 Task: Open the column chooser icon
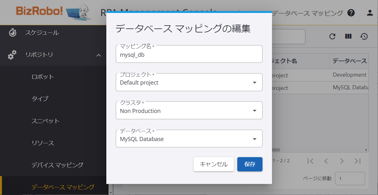(x=348, y=36)
